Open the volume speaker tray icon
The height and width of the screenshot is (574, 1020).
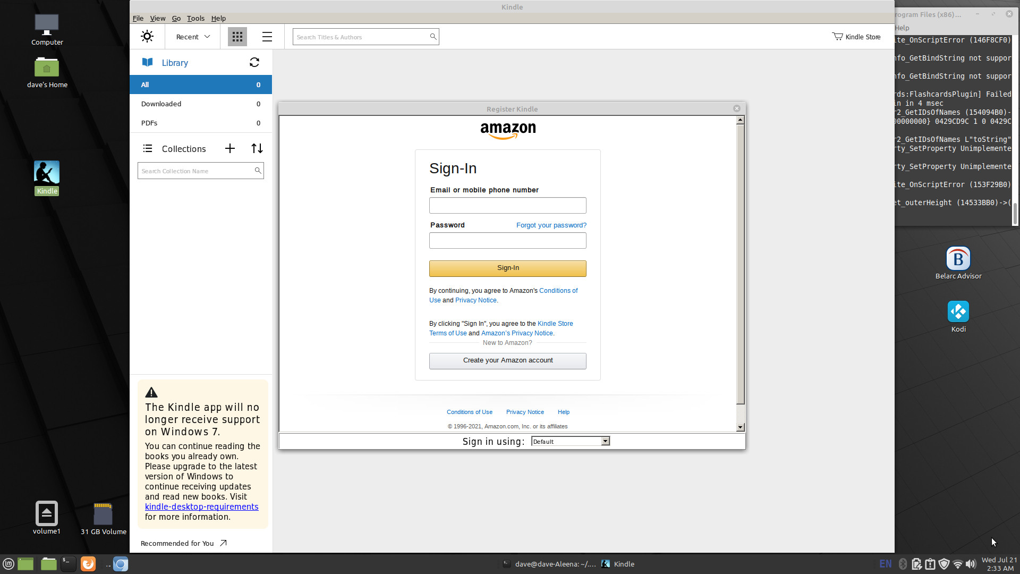click(971, 564)
